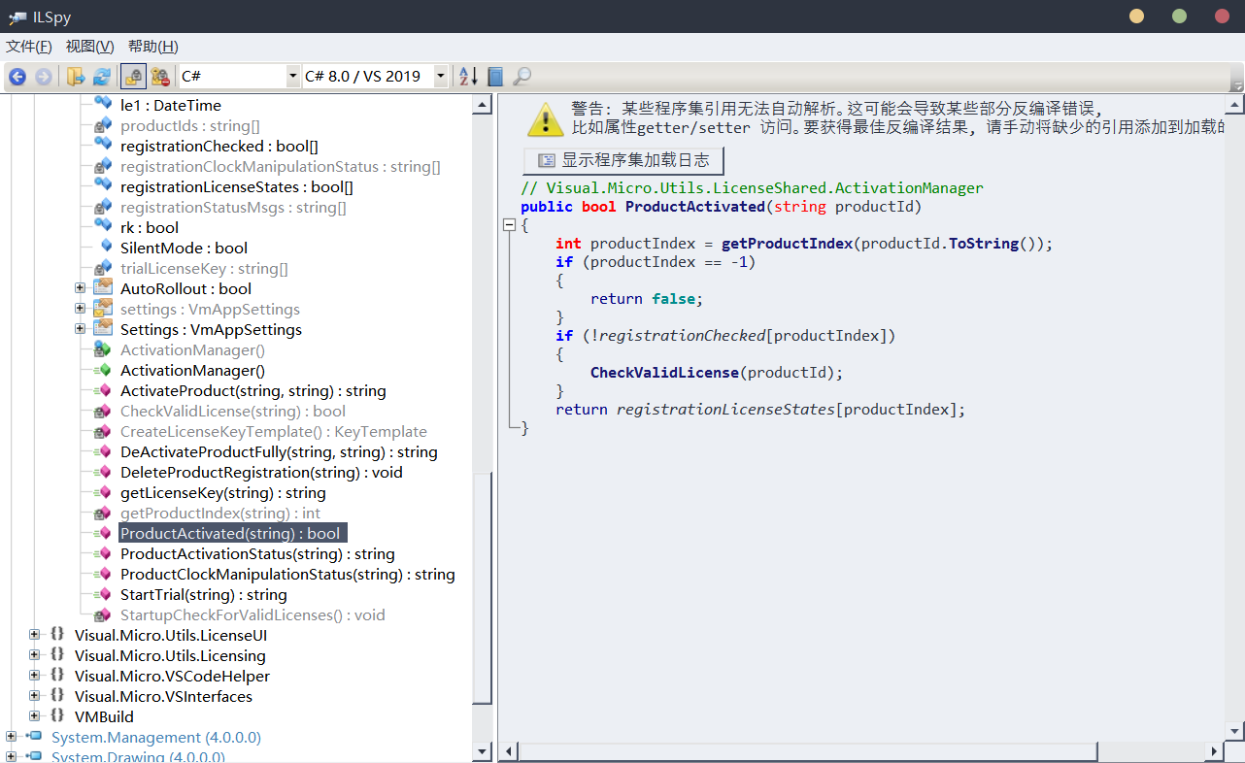Sort assemblies alphabetically with the A-Z icon
The width and height of the screenshot is (1245, 763).
(x=465, y=76)
